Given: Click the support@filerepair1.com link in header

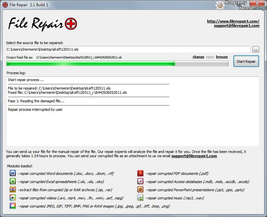Looking at the screenshot, I should coord(237,25).
